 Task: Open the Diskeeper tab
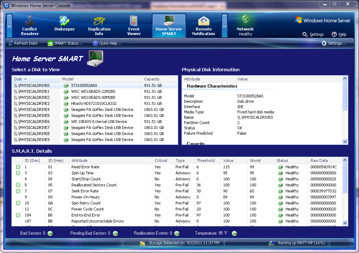64,26
